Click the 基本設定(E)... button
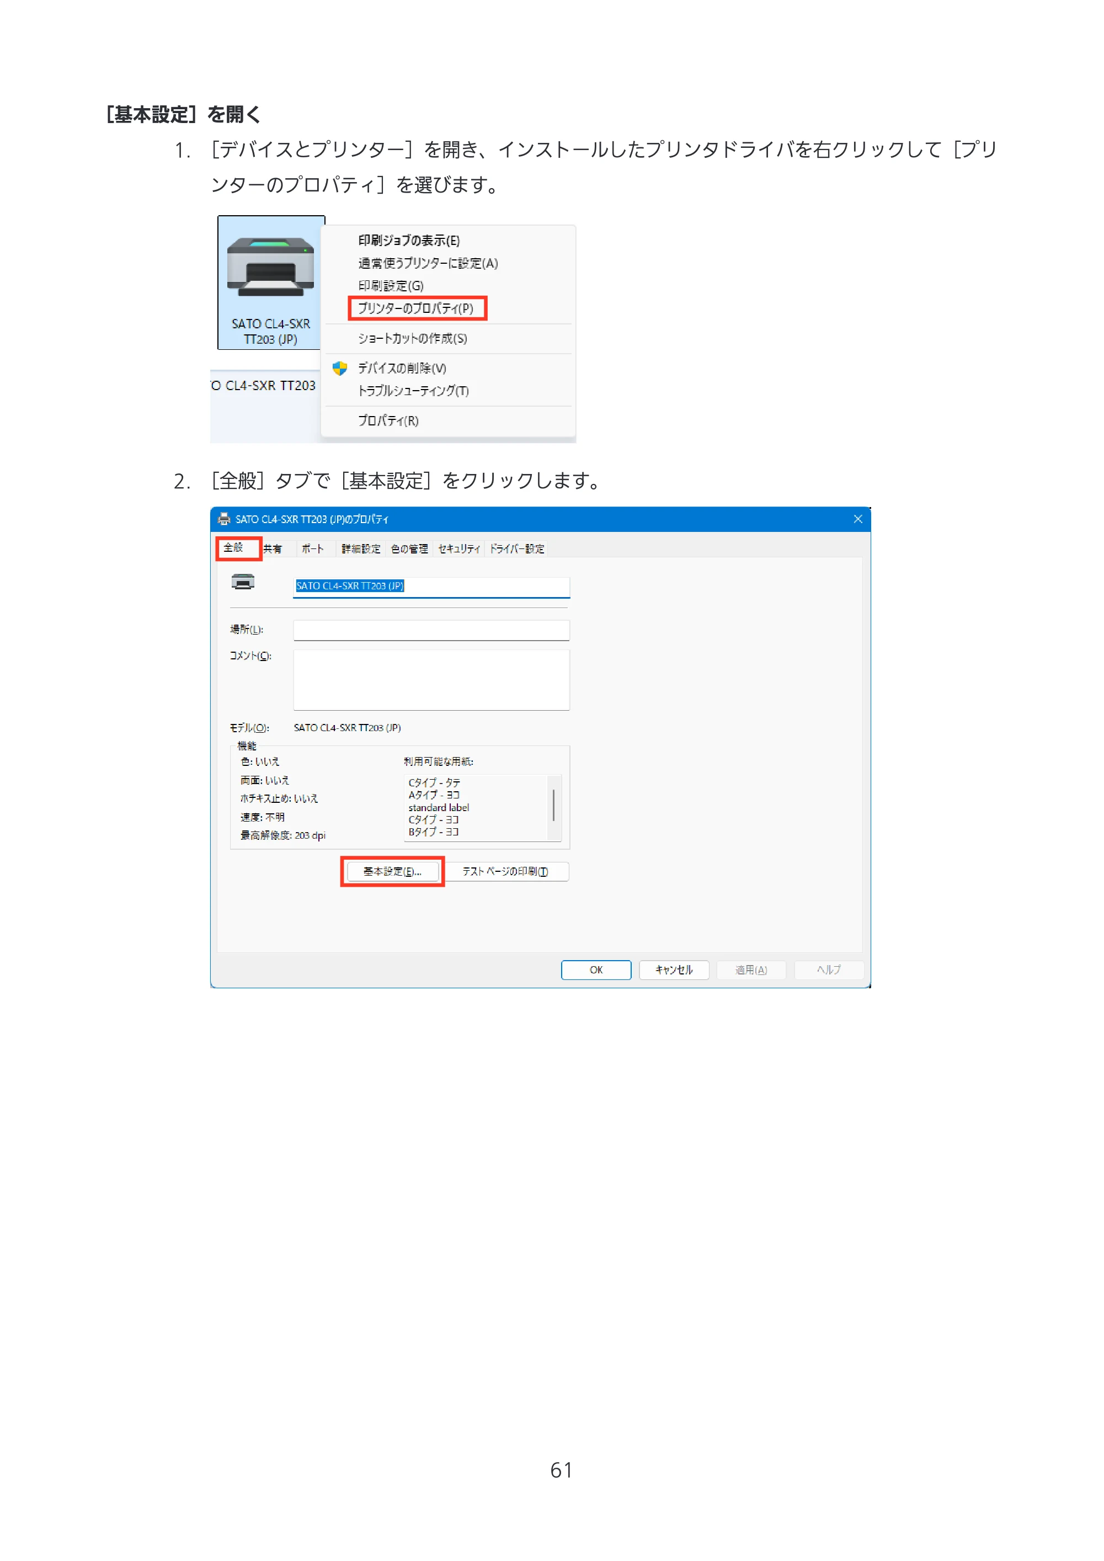 click(x=392, y=872)
